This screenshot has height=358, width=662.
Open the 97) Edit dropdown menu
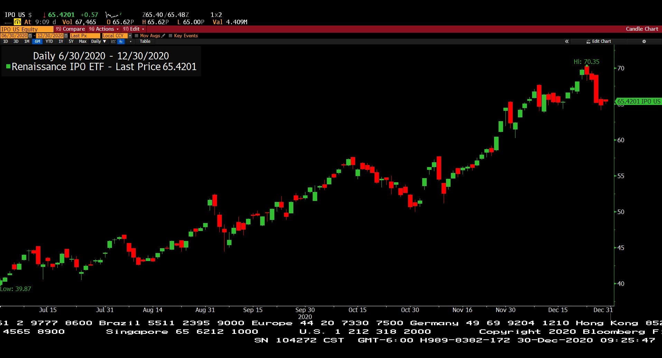coord(133,29)
